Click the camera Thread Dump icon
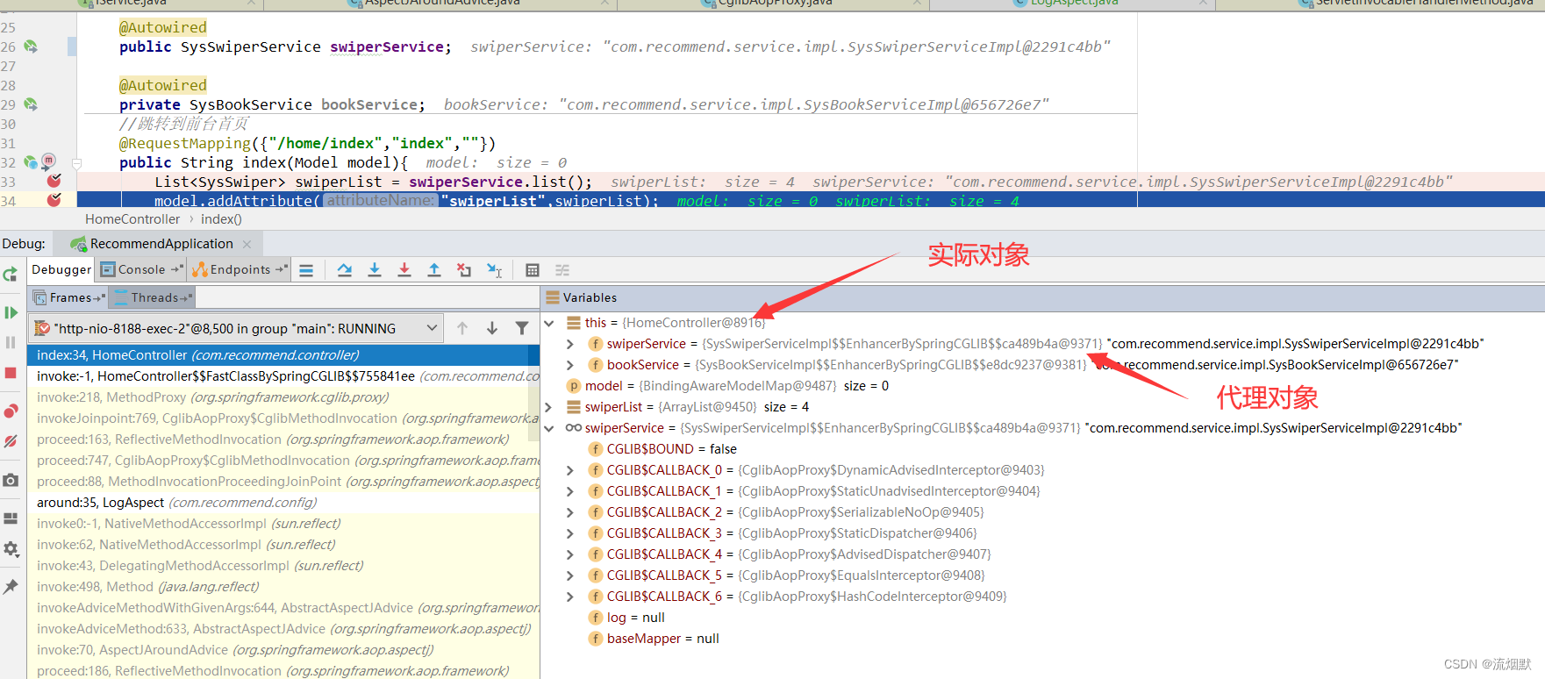This screenshot has width=1545, height=679. pos(11,480)
